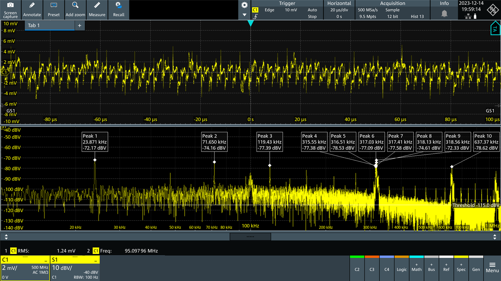Add a Math waveform
The height and width of the screenshot is (281, 501).
[416, 268]
